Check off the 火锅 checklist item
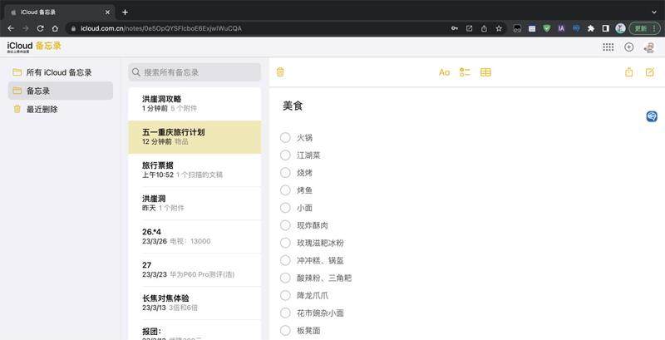The image size is (665, 340). click(285, 137)
